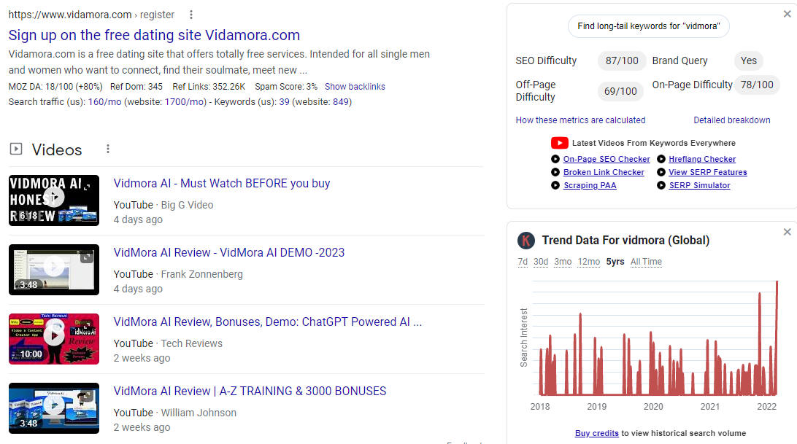
Task: Click the play bullet icon beside SERP Simulator
Action: [x=661, y=185]
